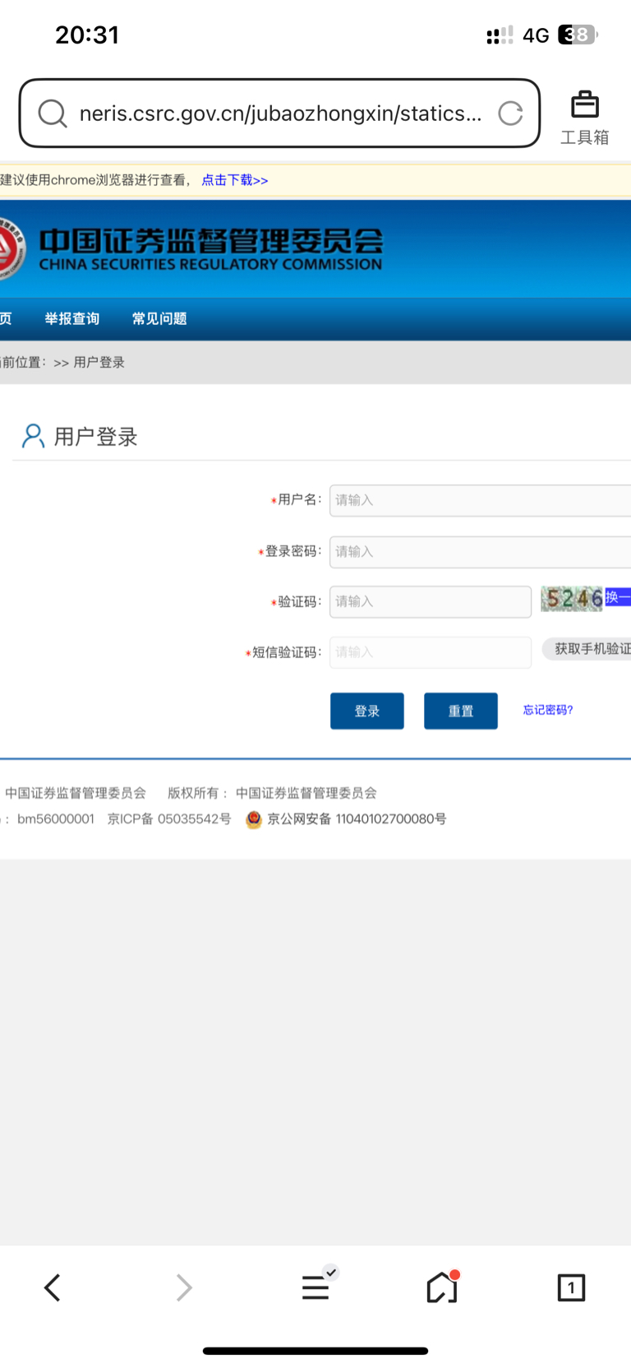Click the 验证码 input field
Screen dimensions: 631x1368
(431, 601)
